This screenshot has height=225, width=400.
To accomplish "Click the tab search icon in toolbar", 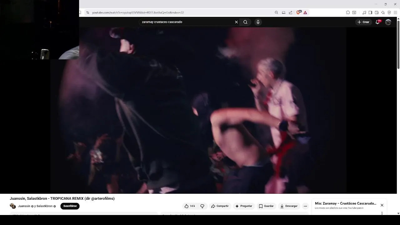I will 354,12.
